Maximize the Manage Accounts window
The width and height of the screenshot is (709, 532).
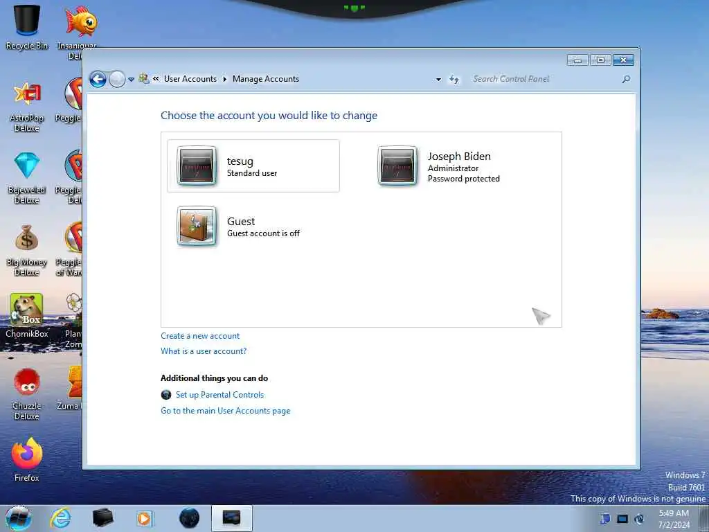pos(600,60)
